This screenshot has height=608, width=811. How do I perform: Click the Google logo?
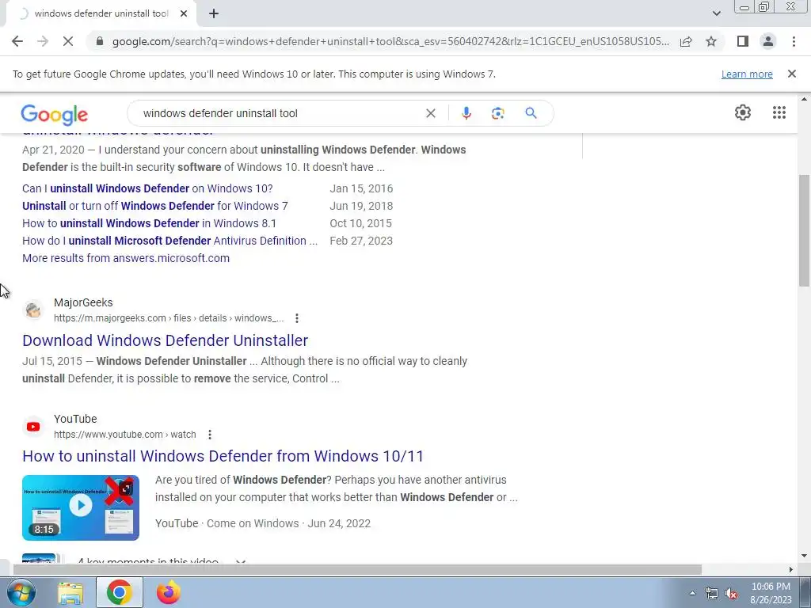pos(55,114)
